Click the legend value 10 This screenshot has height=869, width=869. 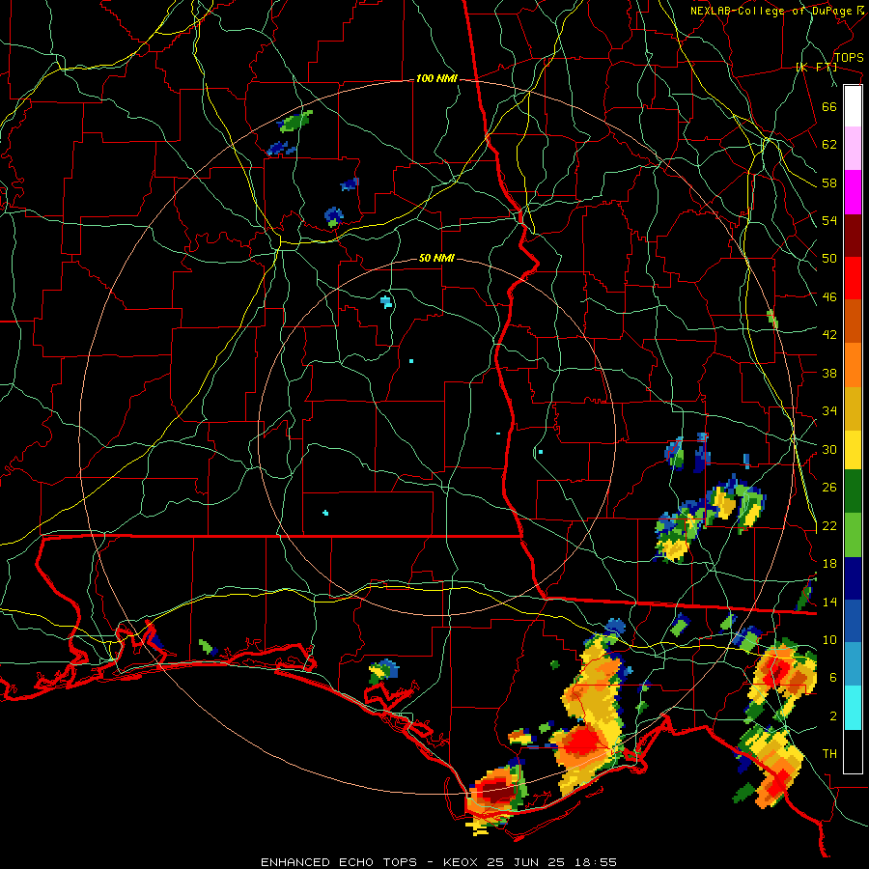click(x=829, y=639)
